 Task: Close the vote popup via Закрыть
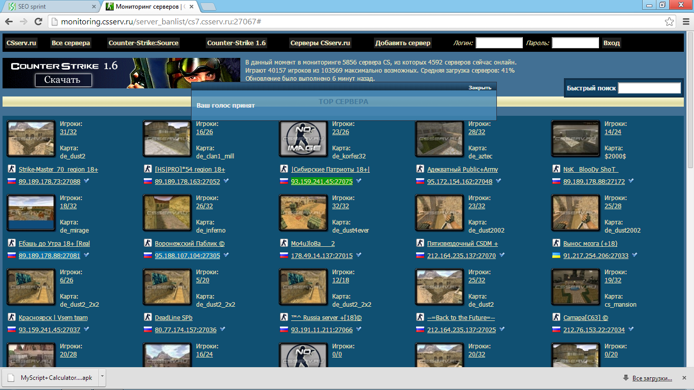click(x=480, y=87)
